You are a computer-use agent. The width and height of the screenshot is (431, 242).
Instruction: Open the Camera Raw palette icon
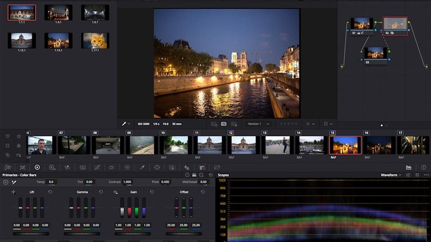(x=8, y=167)
